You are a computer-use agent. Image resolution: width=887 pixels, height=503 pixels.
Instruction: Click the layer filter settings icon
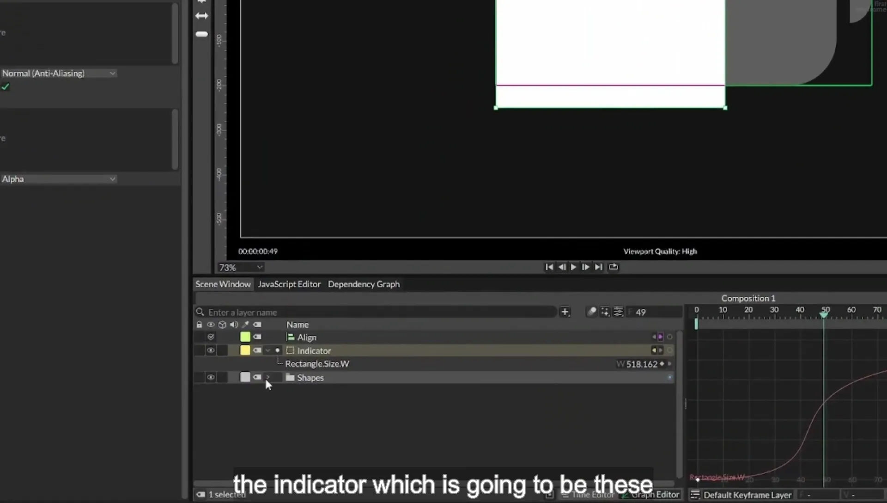pyautogui.click(x=618, y=312)
